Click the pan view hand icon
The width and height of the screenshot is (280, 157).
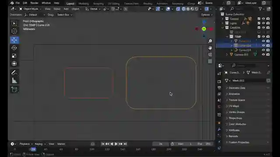coord(210,48)
